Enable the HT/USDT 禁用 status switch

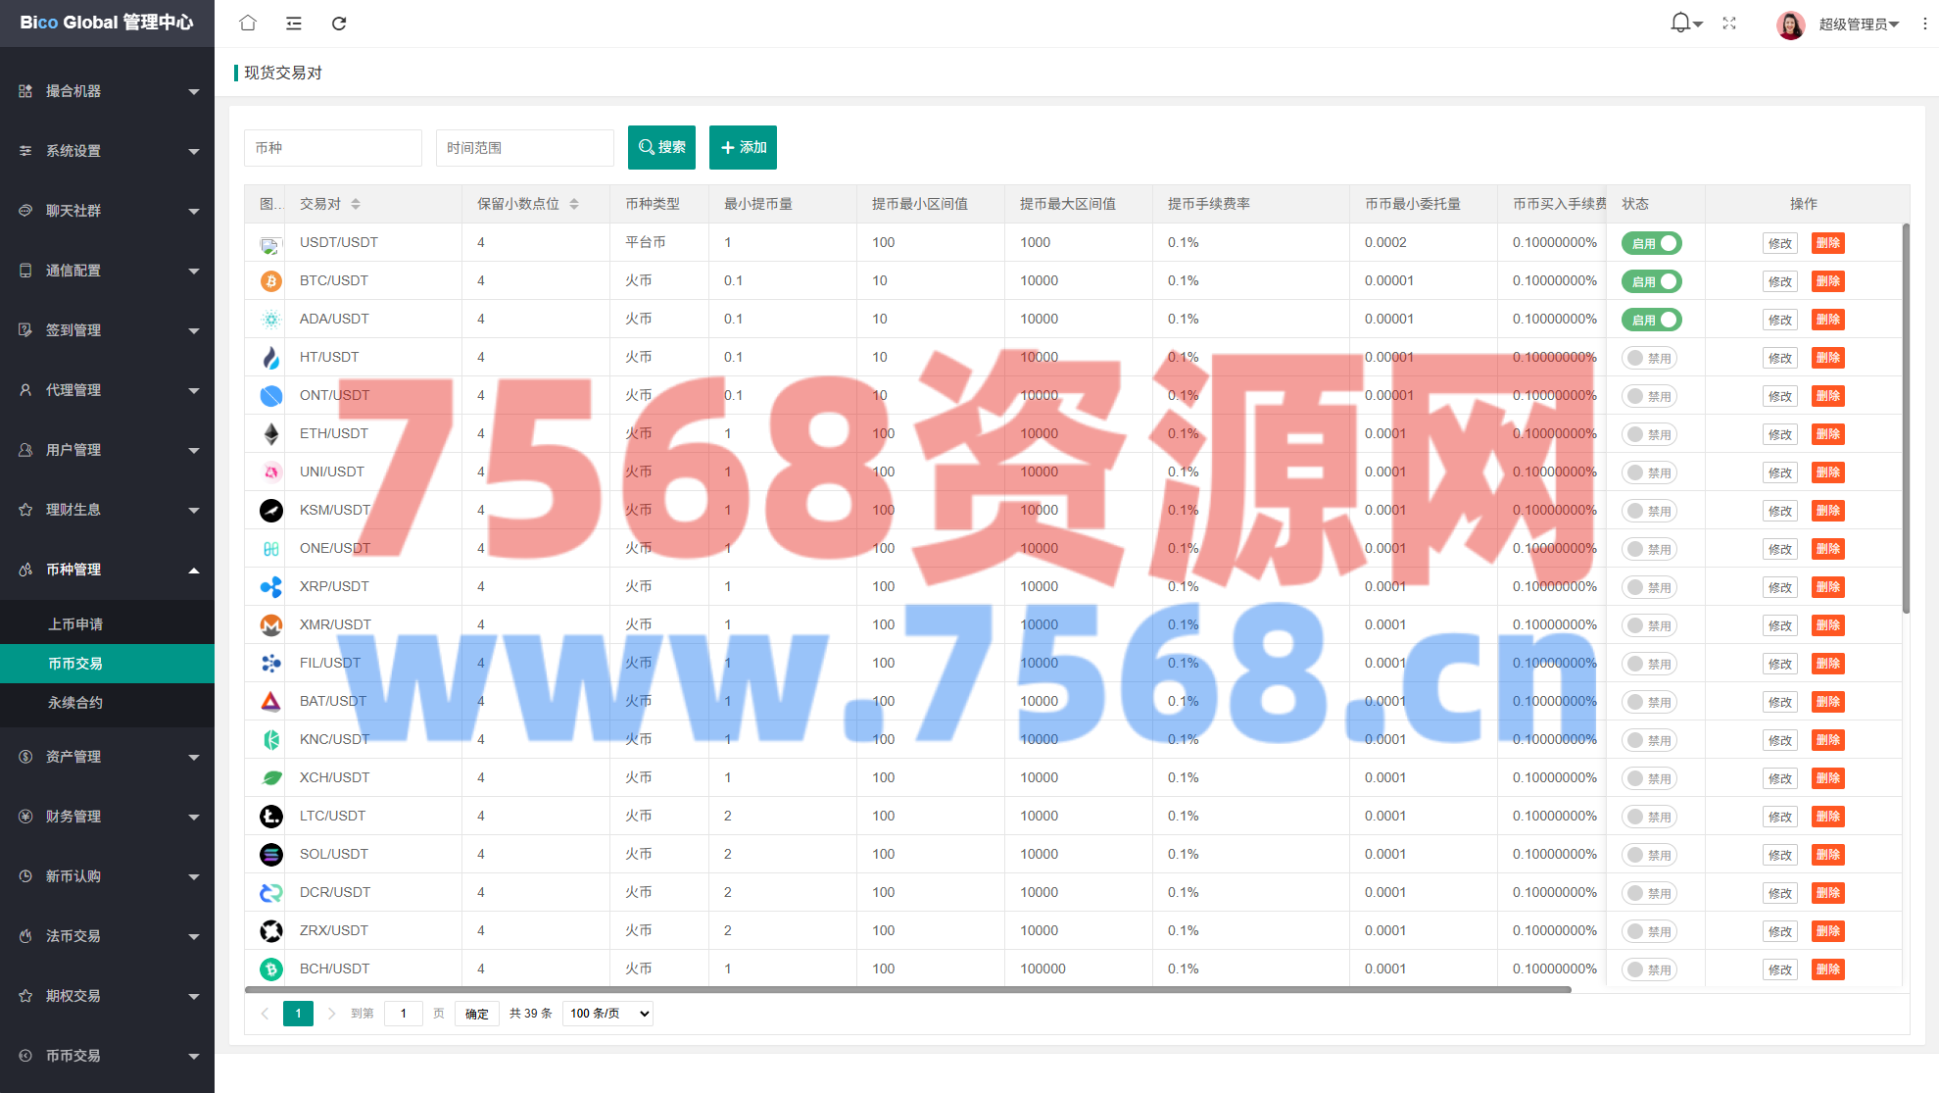1649,358
